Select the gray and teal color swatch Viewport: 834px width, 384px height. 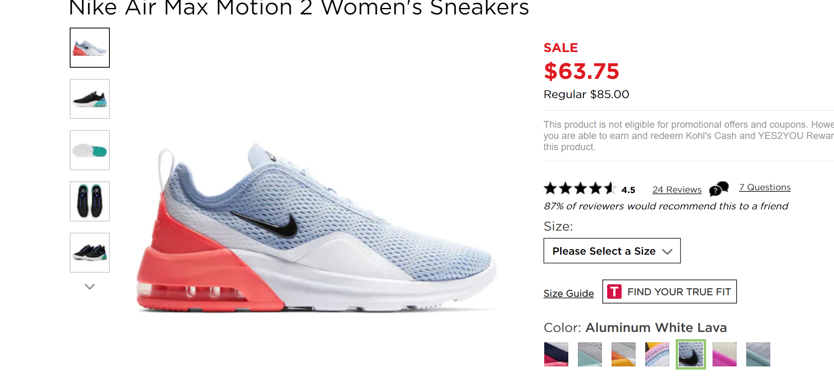point(590,354)
